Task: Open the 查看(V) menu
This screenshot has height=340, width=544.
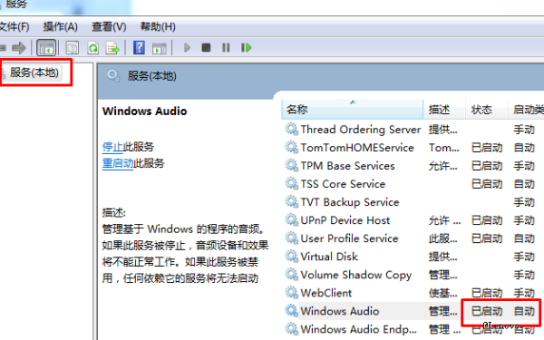Action: click(109, 26)
